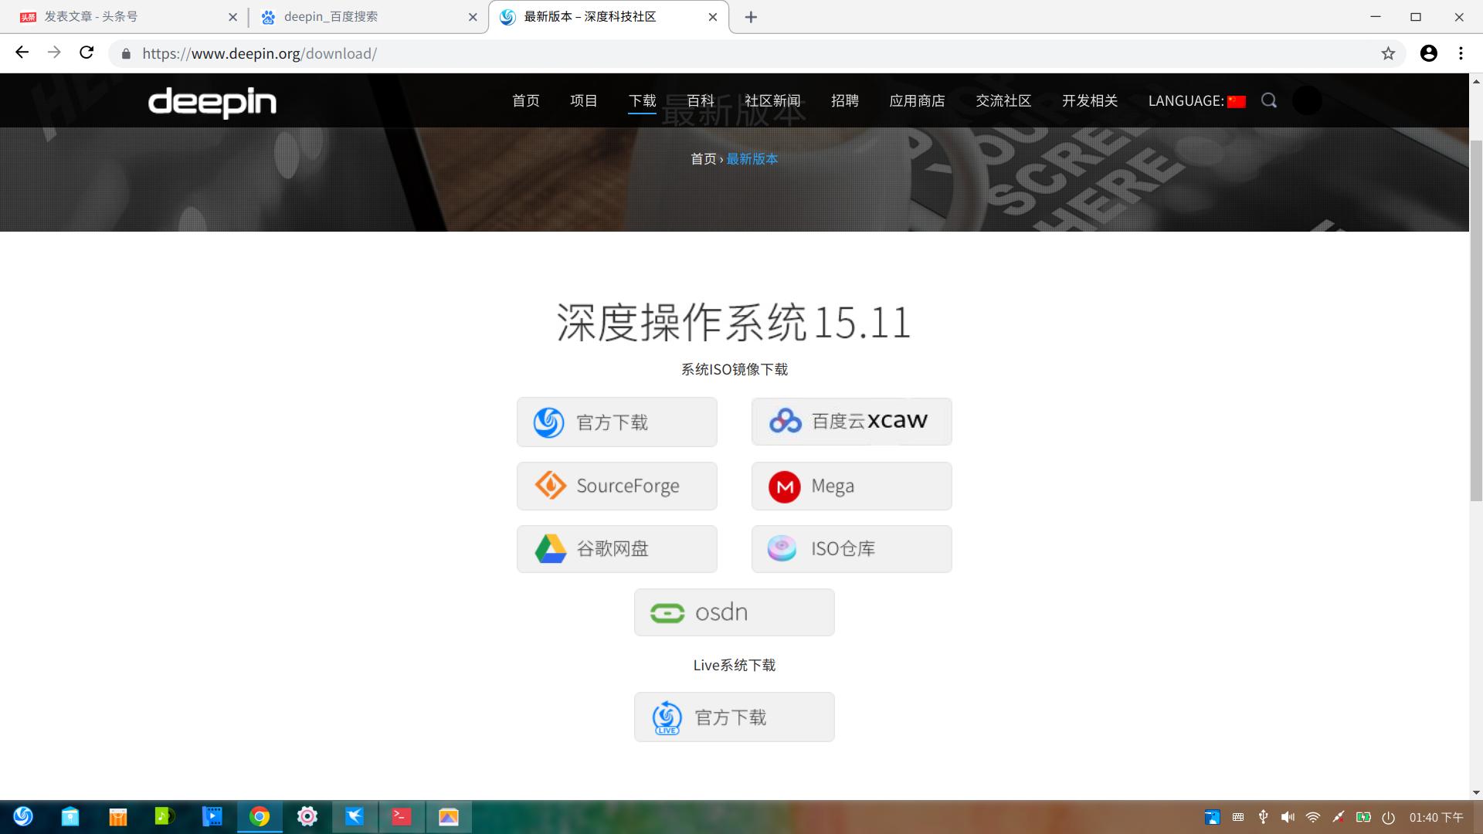This screenshot has height=834, width=1483.
Task: Open the image viewer taskbar icon
Action: pyautogui.click(x=449, y=816)
